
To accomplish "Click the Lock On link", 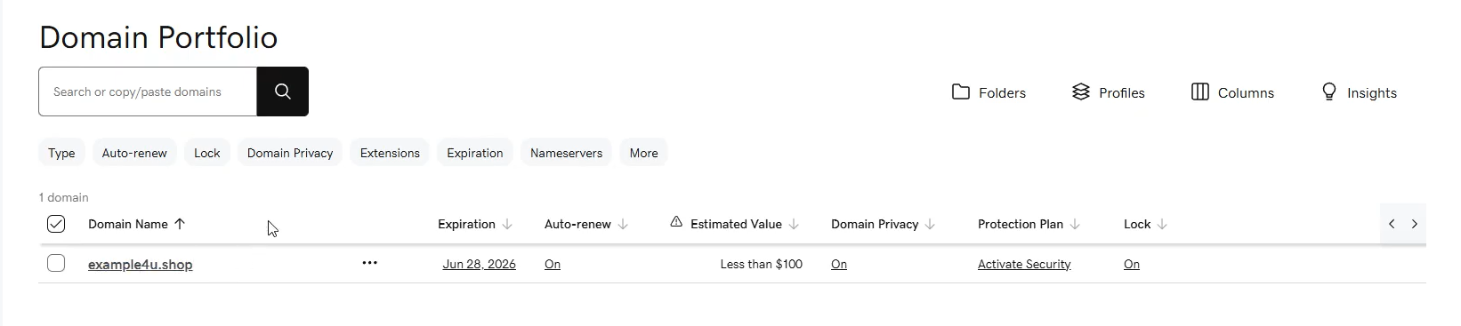I will 1132,264.
